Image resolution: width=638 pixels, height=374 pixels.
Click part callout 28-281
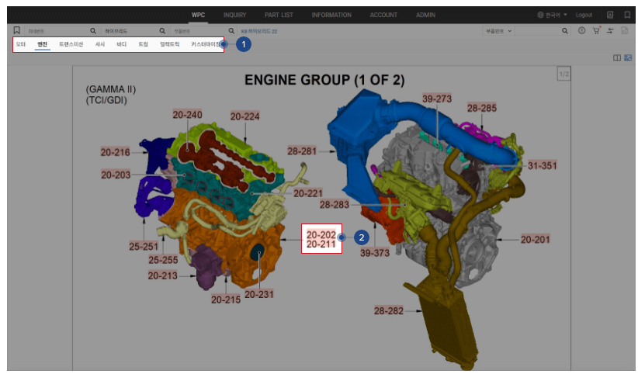pyautogui.click(x=302, y=151)
